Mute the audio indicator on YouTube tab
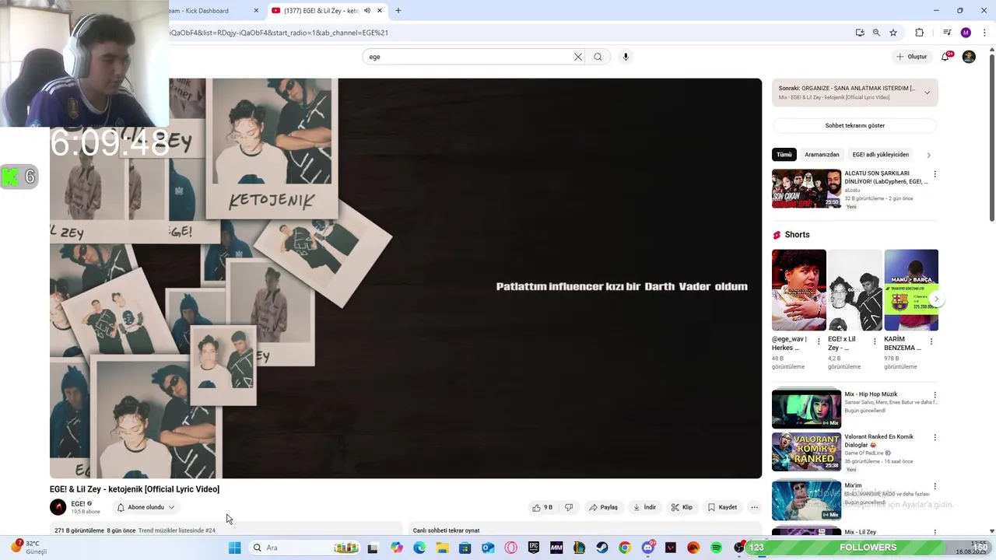The image size is (996, 560). [x=366, y=11]
